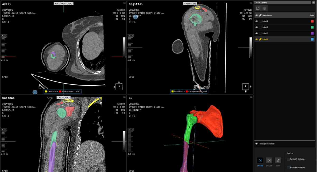Enable the Smooth Volume option

tap(288, 159)
